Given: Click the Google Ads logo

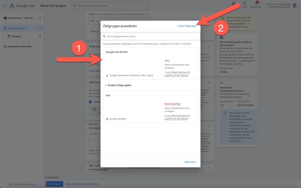Looking at the screenshot, I should click(12, 6).
